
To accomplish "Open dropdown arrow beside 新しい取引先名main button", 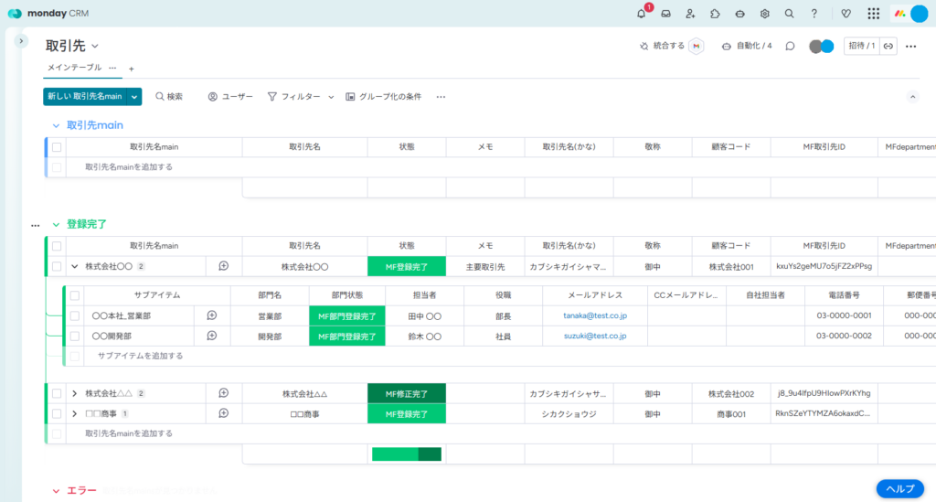I will (x=135, y=96).
